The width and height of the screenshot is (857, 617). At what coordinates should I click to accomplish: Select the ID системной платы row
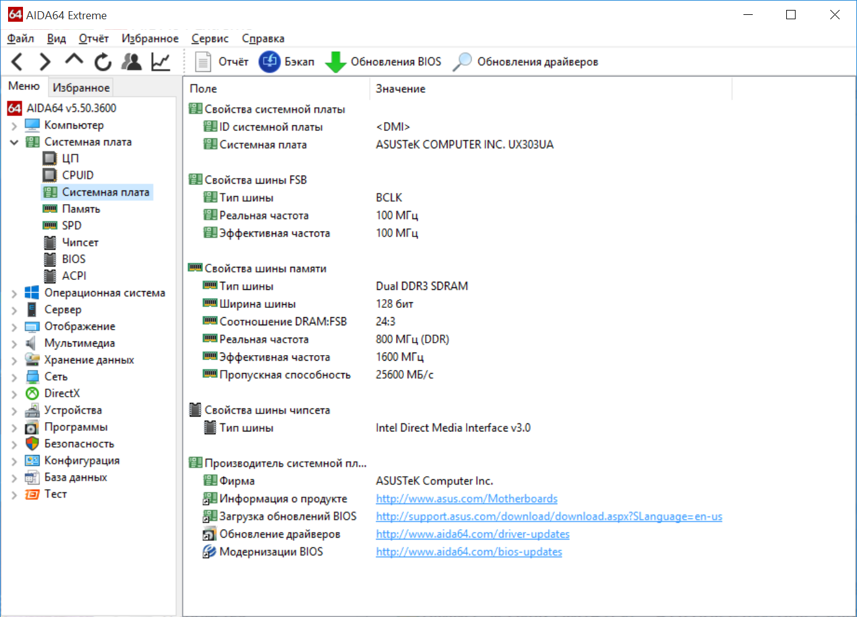click(459, 127)
